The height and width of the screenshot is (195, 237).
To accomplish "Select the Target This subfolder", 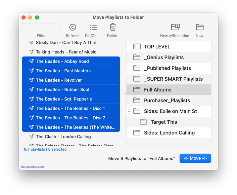I will 169,122.
